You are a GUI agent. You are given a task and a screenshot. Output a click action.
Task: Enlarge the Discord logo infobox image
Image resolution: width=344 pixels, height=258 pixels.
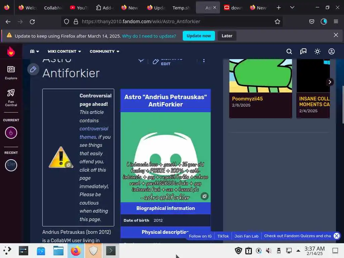coord(165,157)
